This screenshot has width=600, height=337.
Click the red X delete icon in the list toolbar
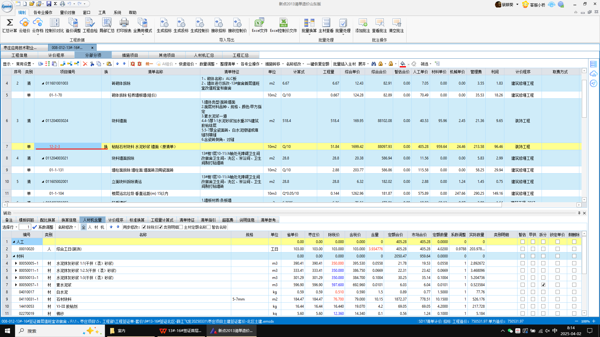coord(85,64)
